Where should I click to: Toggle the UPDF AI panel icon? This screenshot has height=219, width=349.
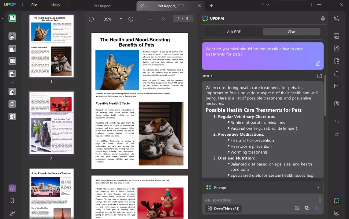pyautogui.click(x=337, y=201)
